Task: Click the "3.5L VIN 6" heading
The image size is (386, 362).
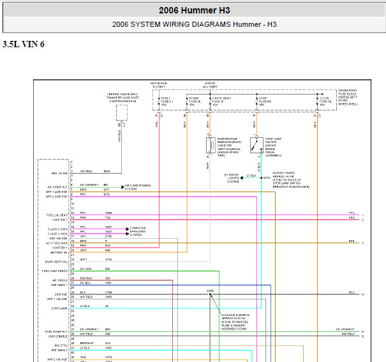Action: [24, 44]
